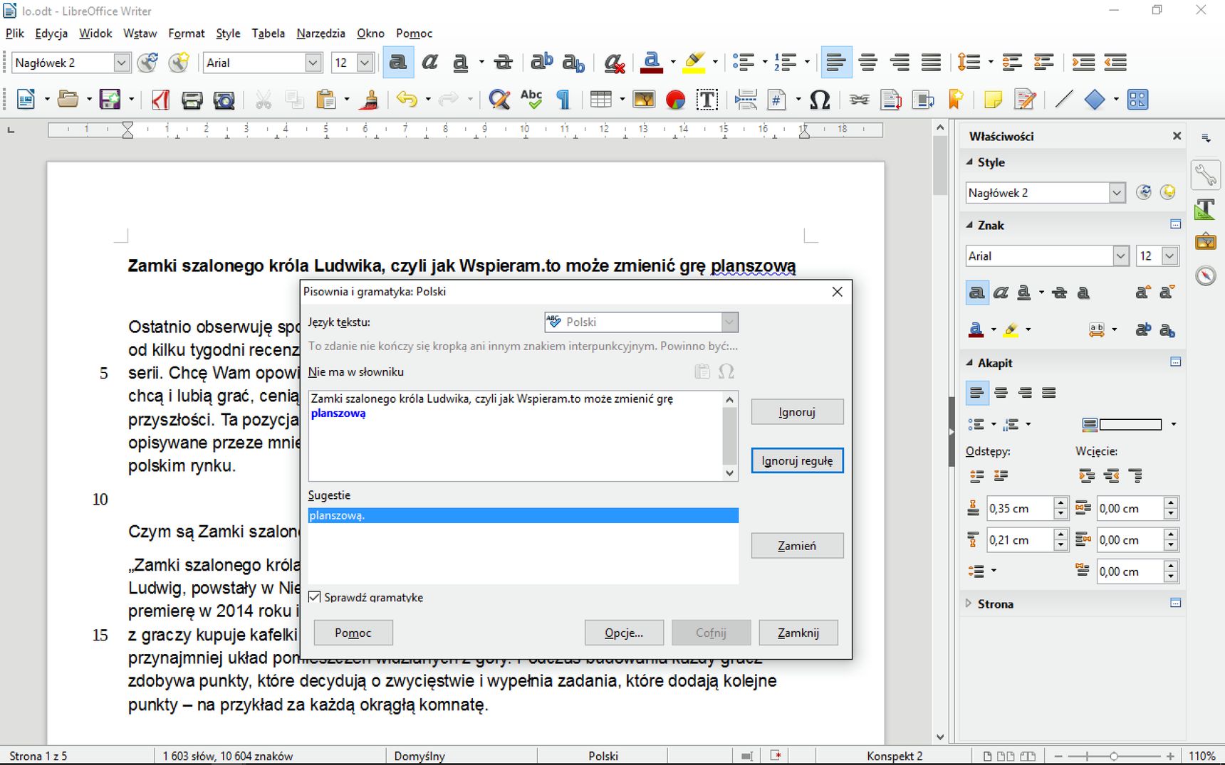Toggle Italic in sidebar Znak section
Image resolution: width=1225 pixels, height=765 pixels.
click(x=1001, y=292)
